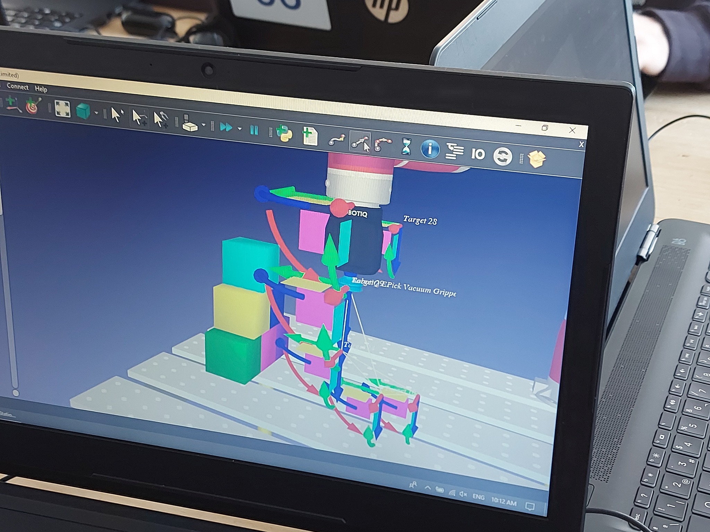The height and width of the screenshot is (532, 710).
Task: Close the 3D view panel with X
Action: (581, 144)
